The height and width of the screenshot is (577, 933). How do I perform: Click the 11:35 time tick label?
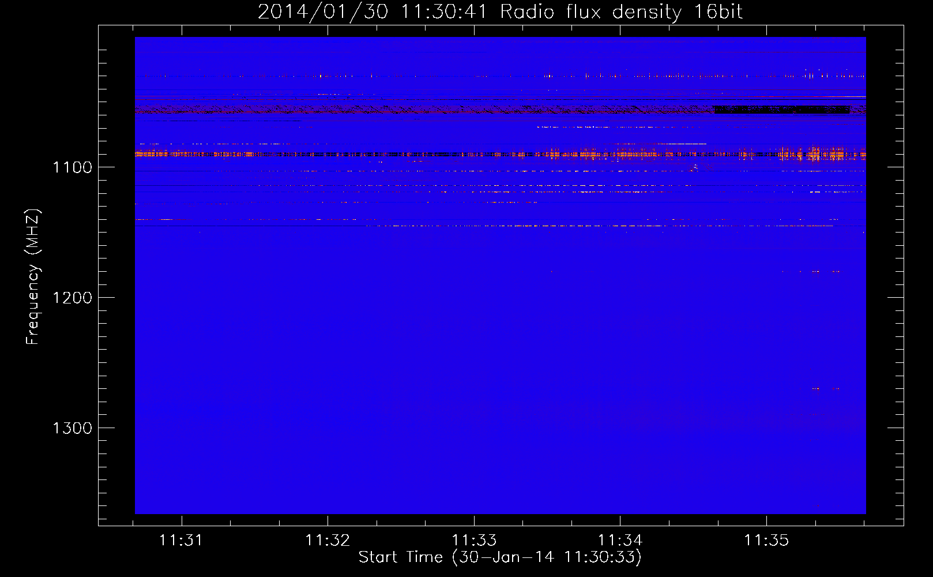tap(766, 540)
